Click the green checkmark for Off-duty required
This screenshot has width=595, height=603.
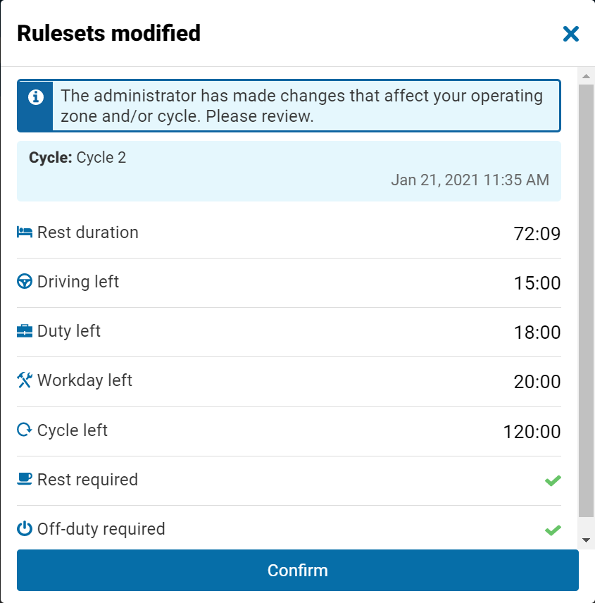553,530
